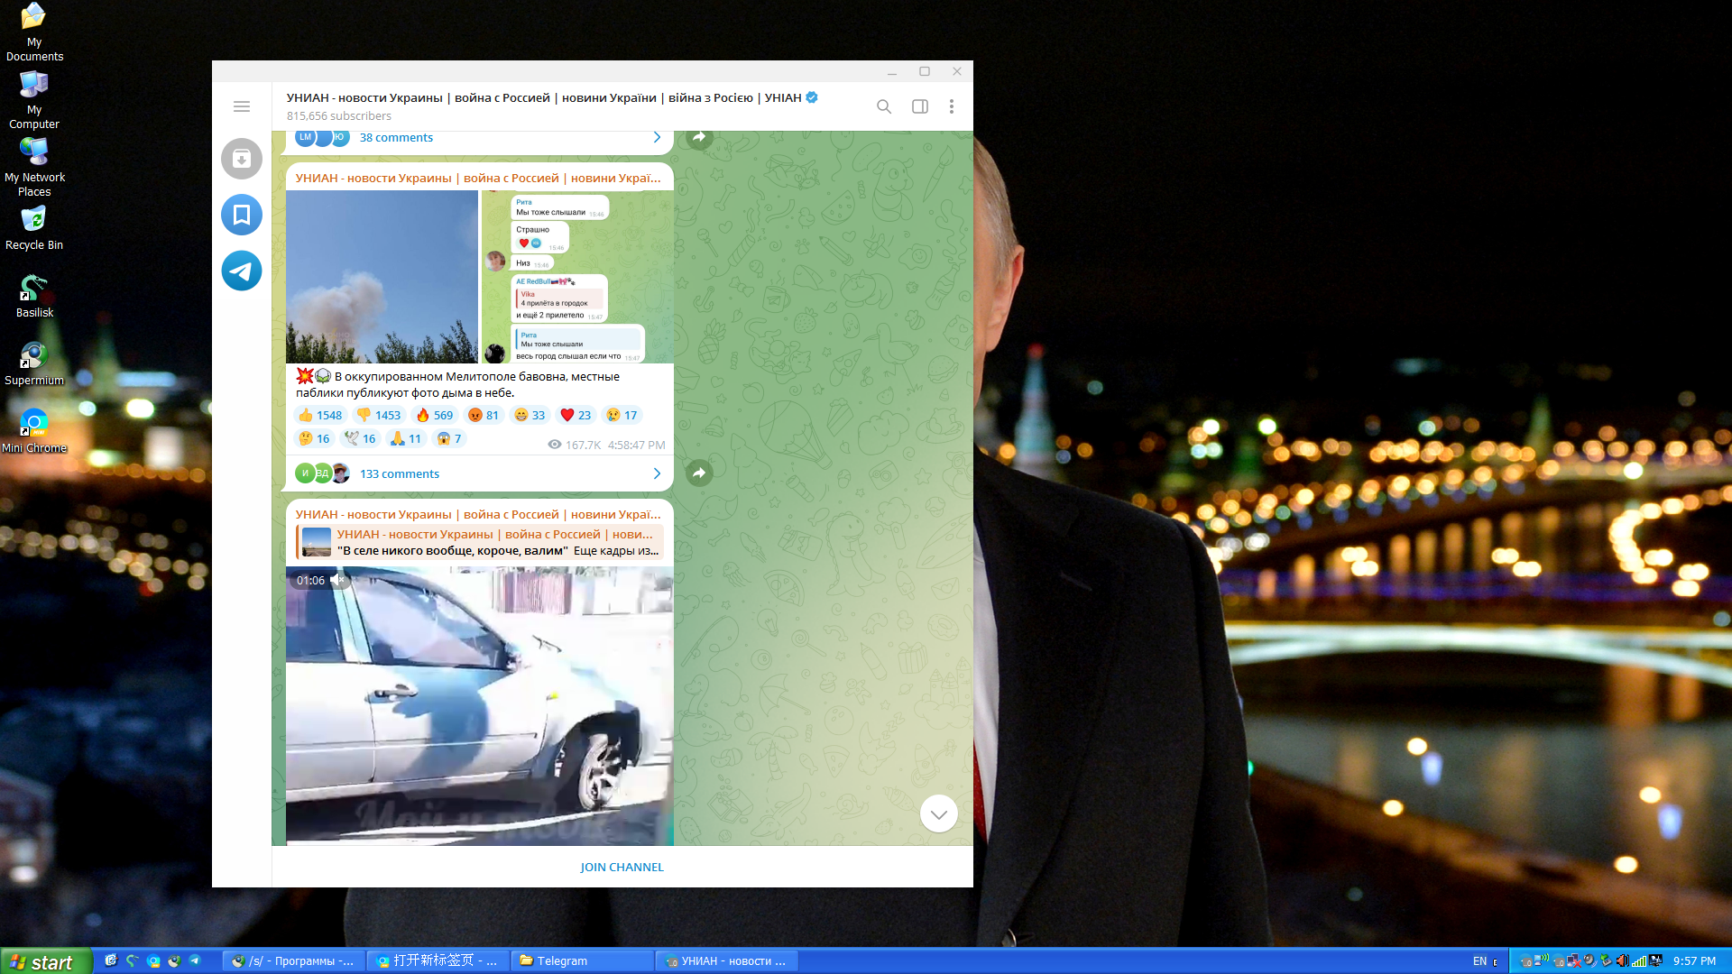
Task: Open the Windows start menu
Action: tap(45, 961)
